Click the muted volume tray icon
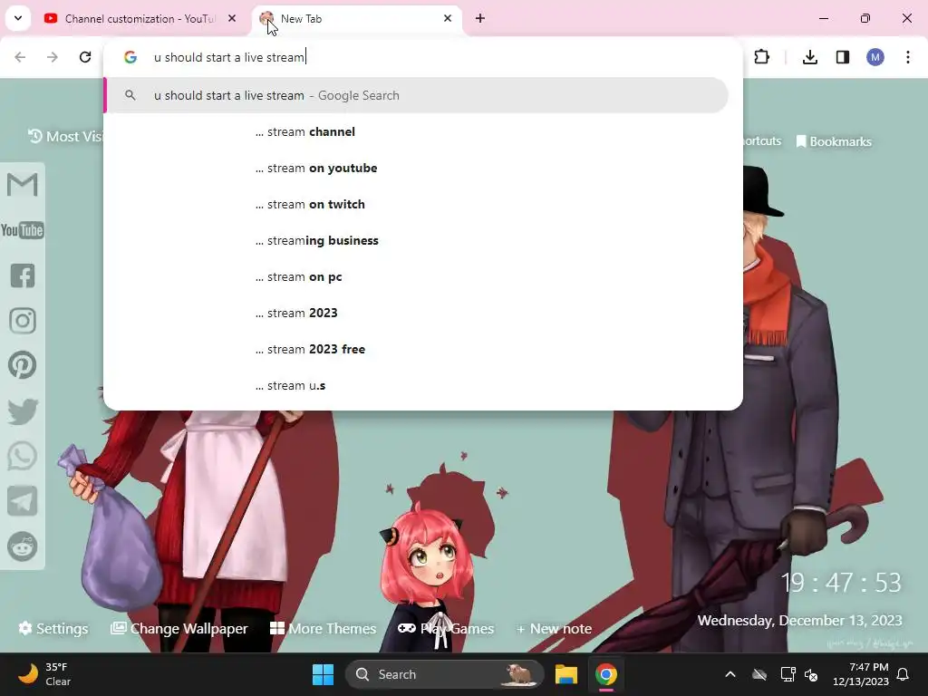 [811, 674]
